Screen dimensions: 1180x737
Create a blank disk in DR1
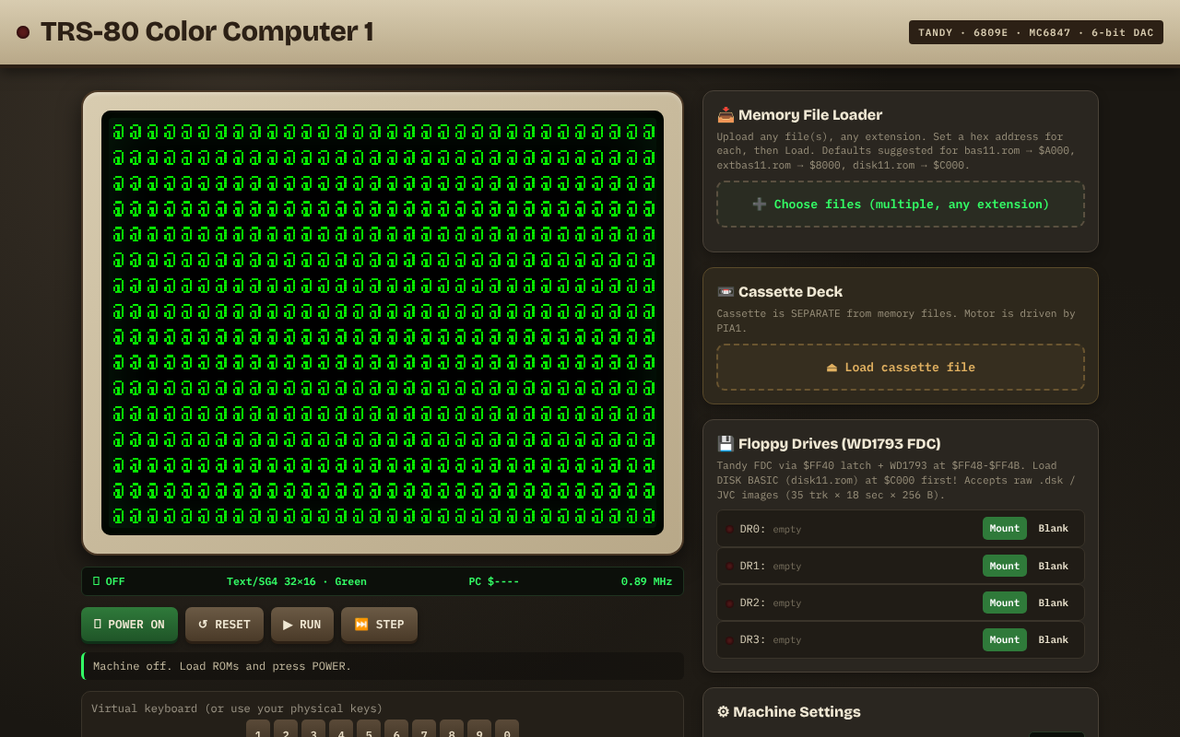1054,566
